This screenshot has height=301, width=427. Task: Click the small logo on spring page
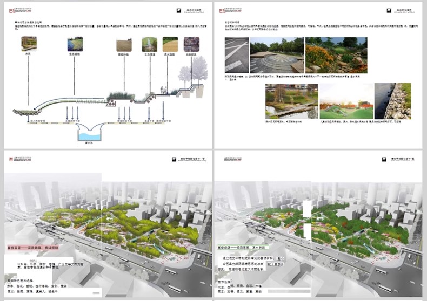(11, 159)
